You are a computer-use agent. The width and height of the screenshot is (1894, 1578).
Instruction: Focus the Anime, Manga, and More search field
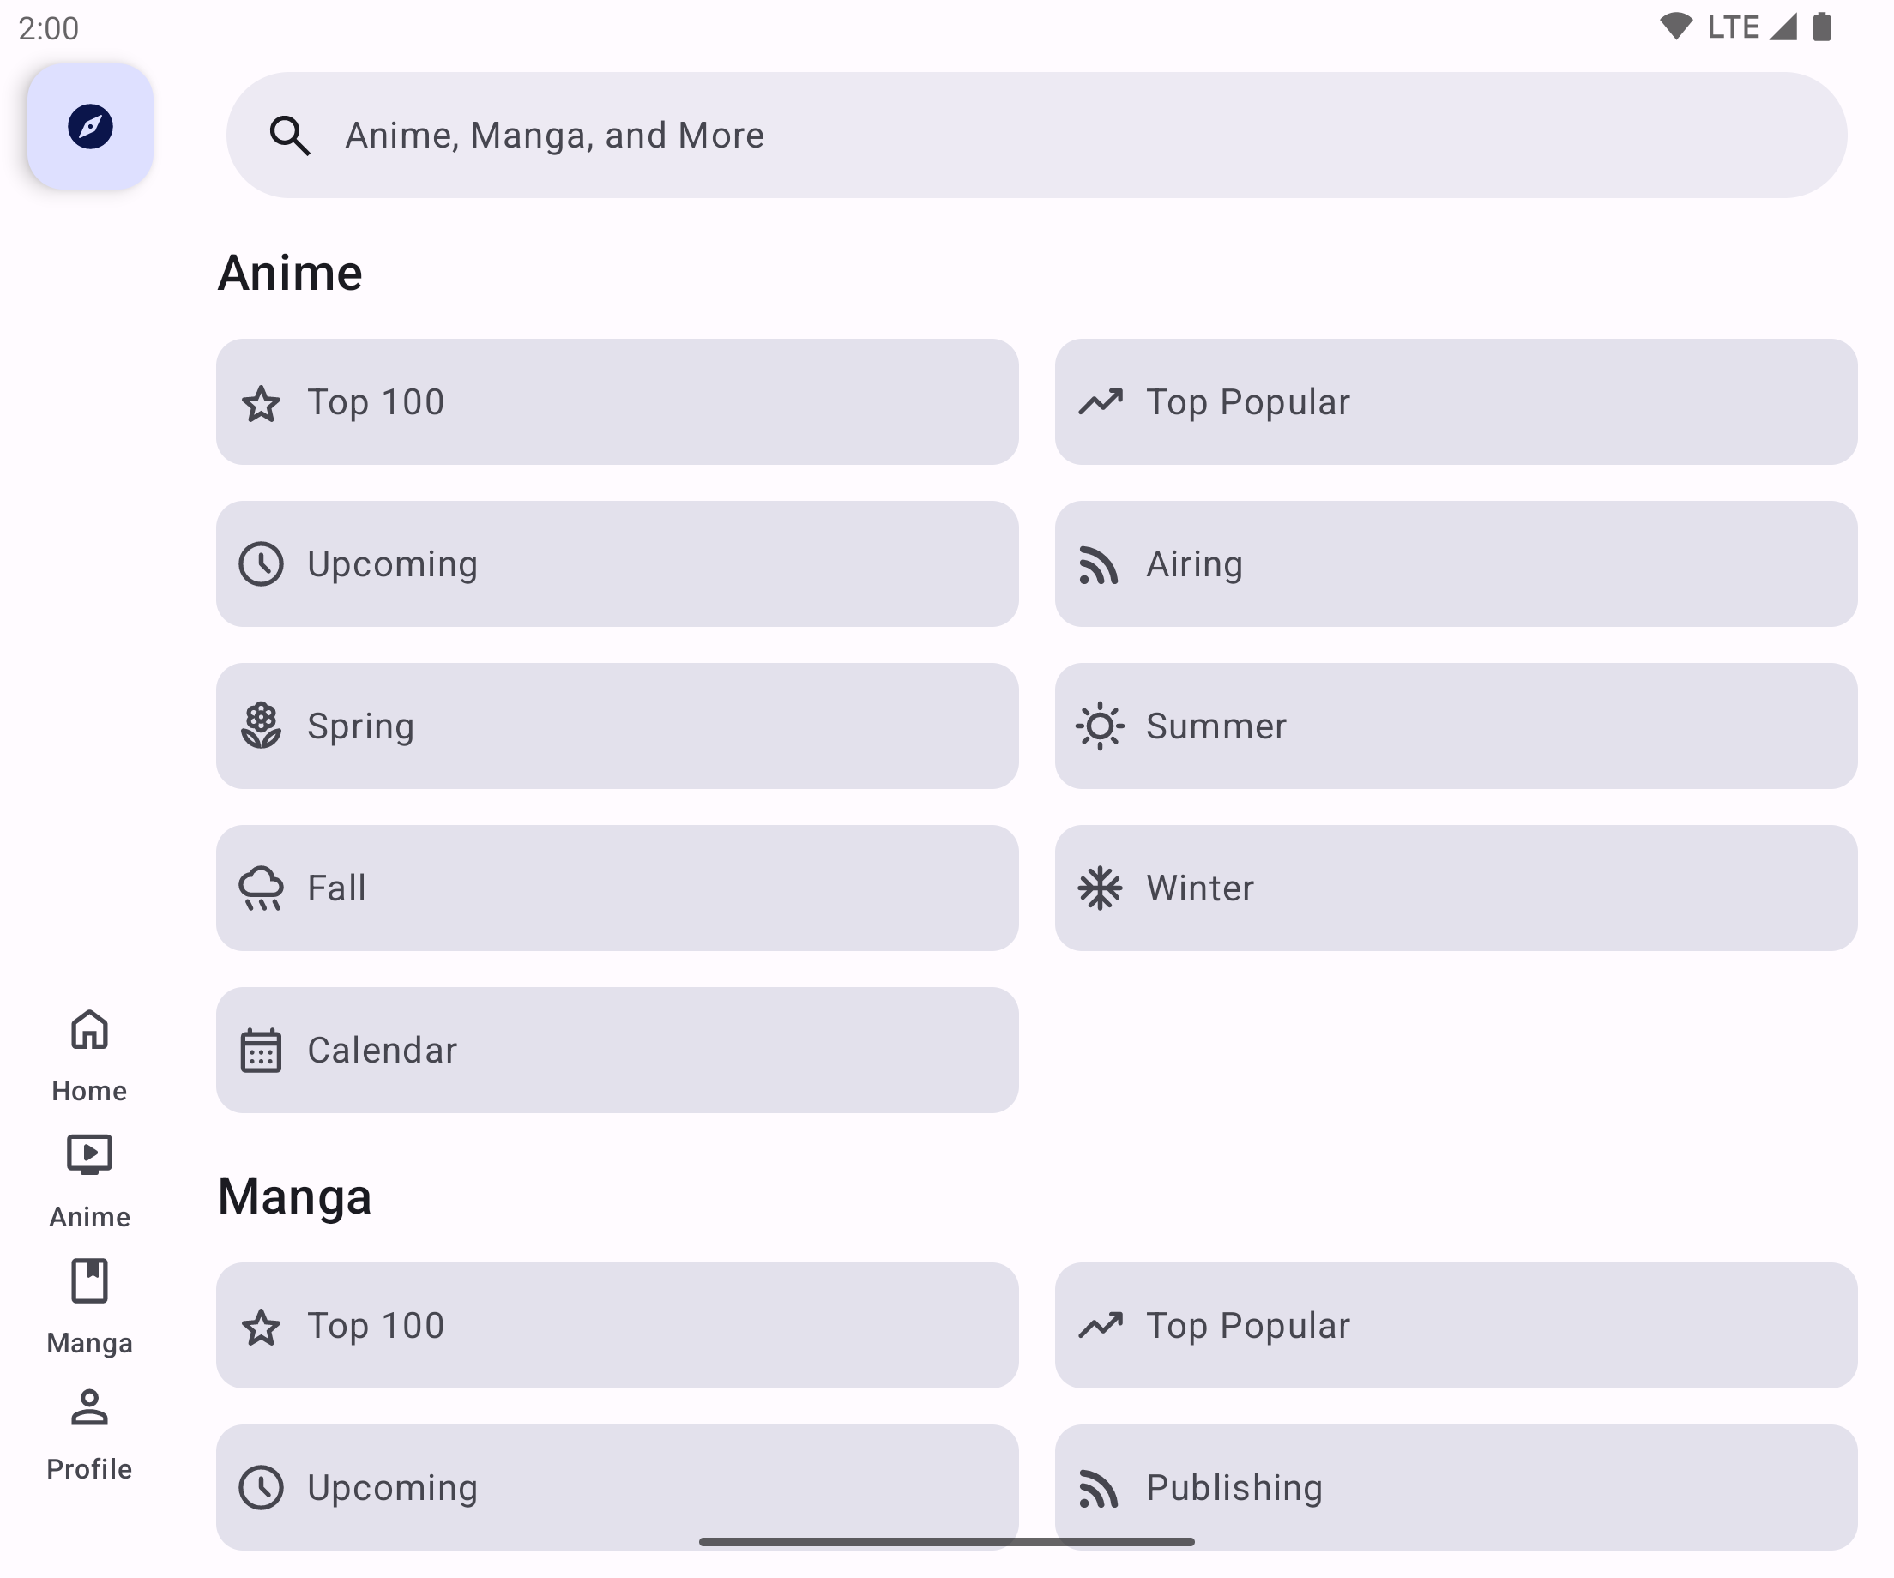[1037, 136]
